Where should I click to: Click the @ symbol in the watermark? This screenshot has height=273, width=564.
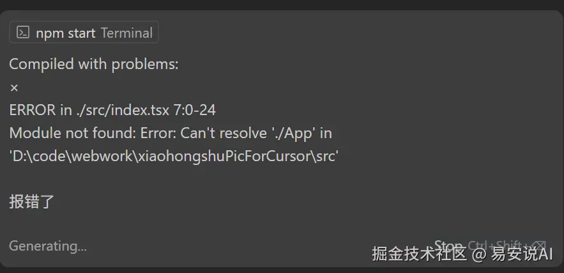478,254
